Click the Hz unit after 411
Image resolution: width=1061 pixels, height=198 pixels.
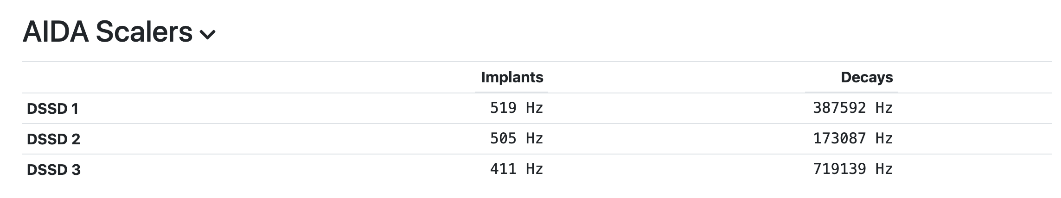(x=534, y=169)
